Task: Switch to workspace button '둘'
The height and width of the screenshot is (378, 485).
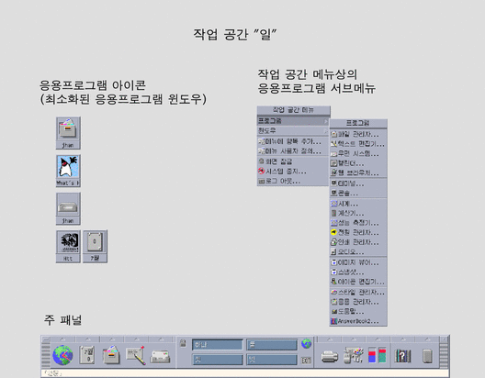Action: pyautogui.click(x=272, y=345)
